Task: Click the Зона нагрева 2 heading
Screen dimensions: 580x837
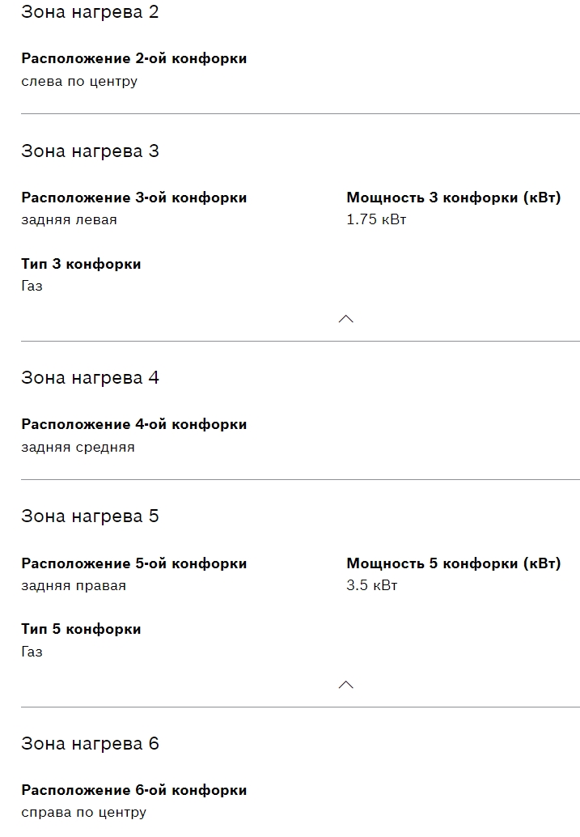Action: pos(90,12)
